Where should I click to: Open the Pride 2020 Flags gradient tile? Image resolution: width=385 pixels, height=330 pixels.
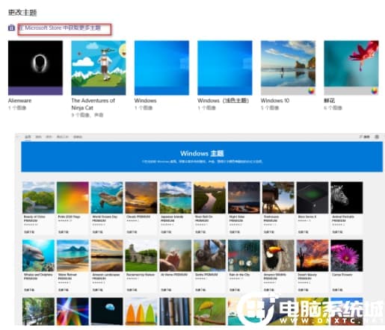tap(73, 208)
